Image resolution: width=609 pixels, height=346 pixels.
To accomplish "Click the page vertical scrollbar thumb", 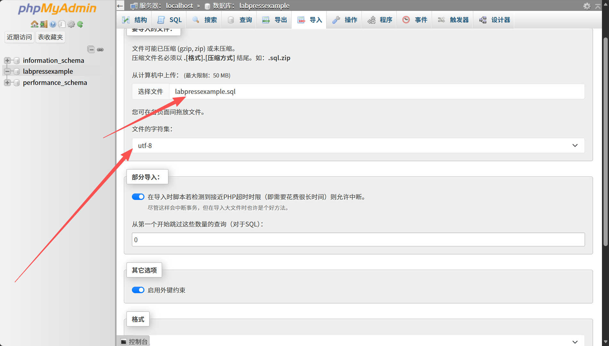I will [x=605, y=142].
